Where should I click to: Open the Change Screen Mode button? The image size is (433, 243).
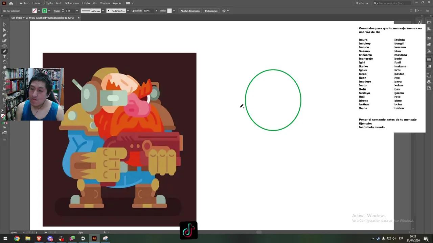4,133
